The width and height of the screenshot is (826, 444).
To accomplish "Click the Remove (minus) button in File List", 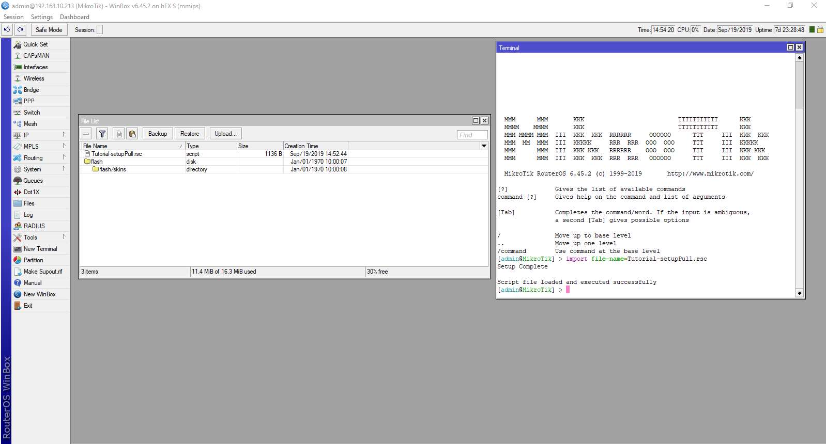I will (x=86, y=134).
